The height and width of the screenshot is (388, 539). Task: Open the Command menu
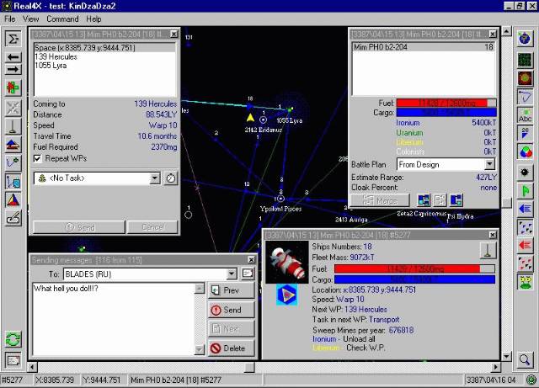(x=62, y=19)
